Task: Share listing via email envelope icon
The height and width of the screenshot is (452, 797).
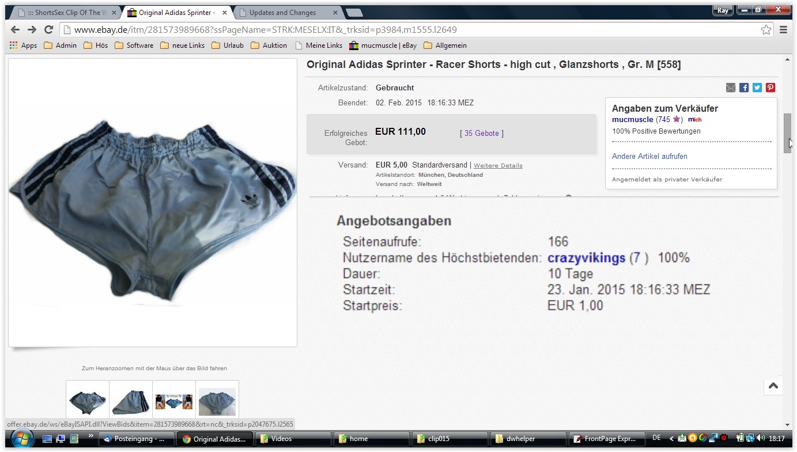Action: [x=731, y=88]
